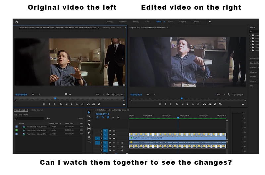Go to the Home screen icon
This screenshot has height=175, width=265.
pyautogui.click(x=17, y=22)
